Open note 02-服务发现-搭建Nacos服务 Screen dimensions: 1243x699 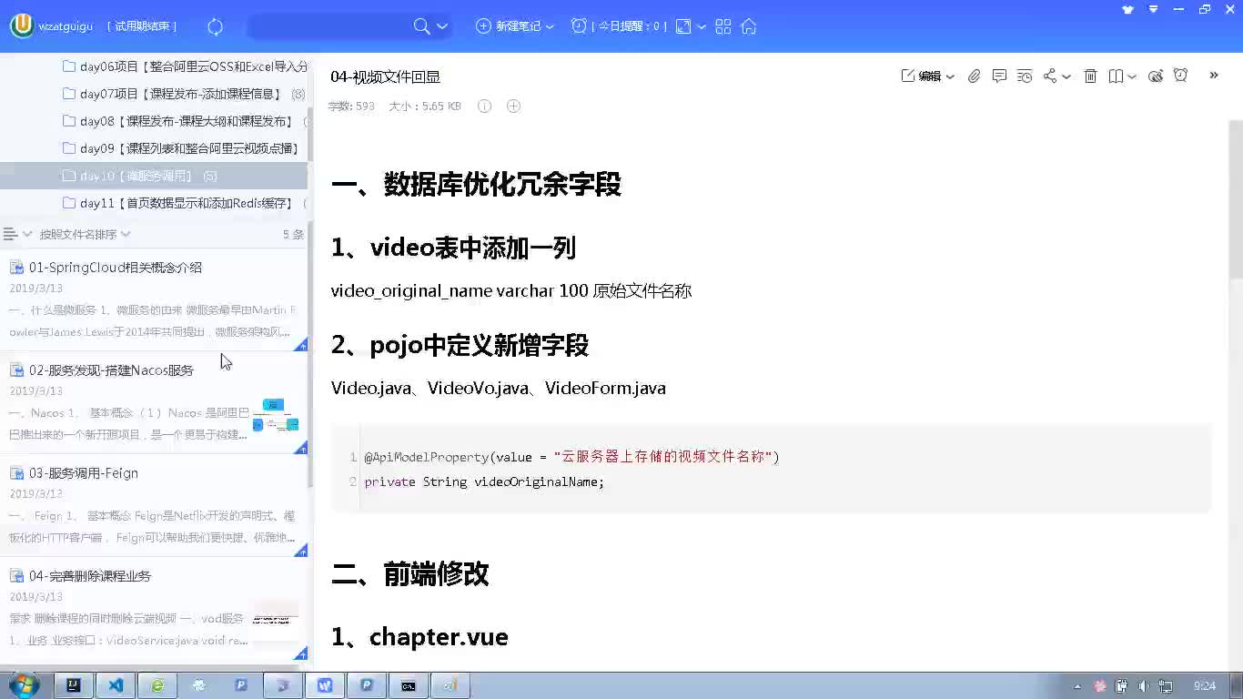click(111, 370)
